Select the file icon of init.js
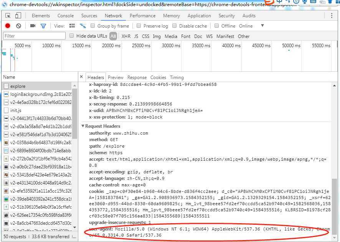This screenshot has height=242, width=340. pyautogui.click(x=6, y=110)
